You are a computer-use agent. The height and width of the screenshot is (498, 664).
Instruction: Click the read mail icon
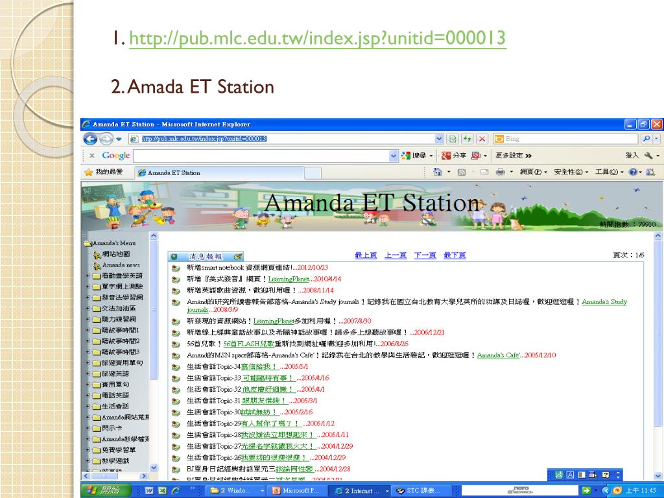pos(484,172)
